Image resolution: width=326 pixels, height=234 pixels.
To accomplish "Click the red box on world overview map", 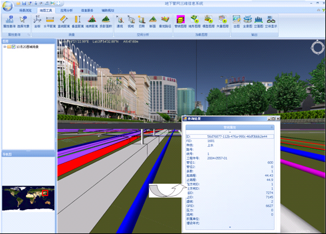I will click(45, 193).
